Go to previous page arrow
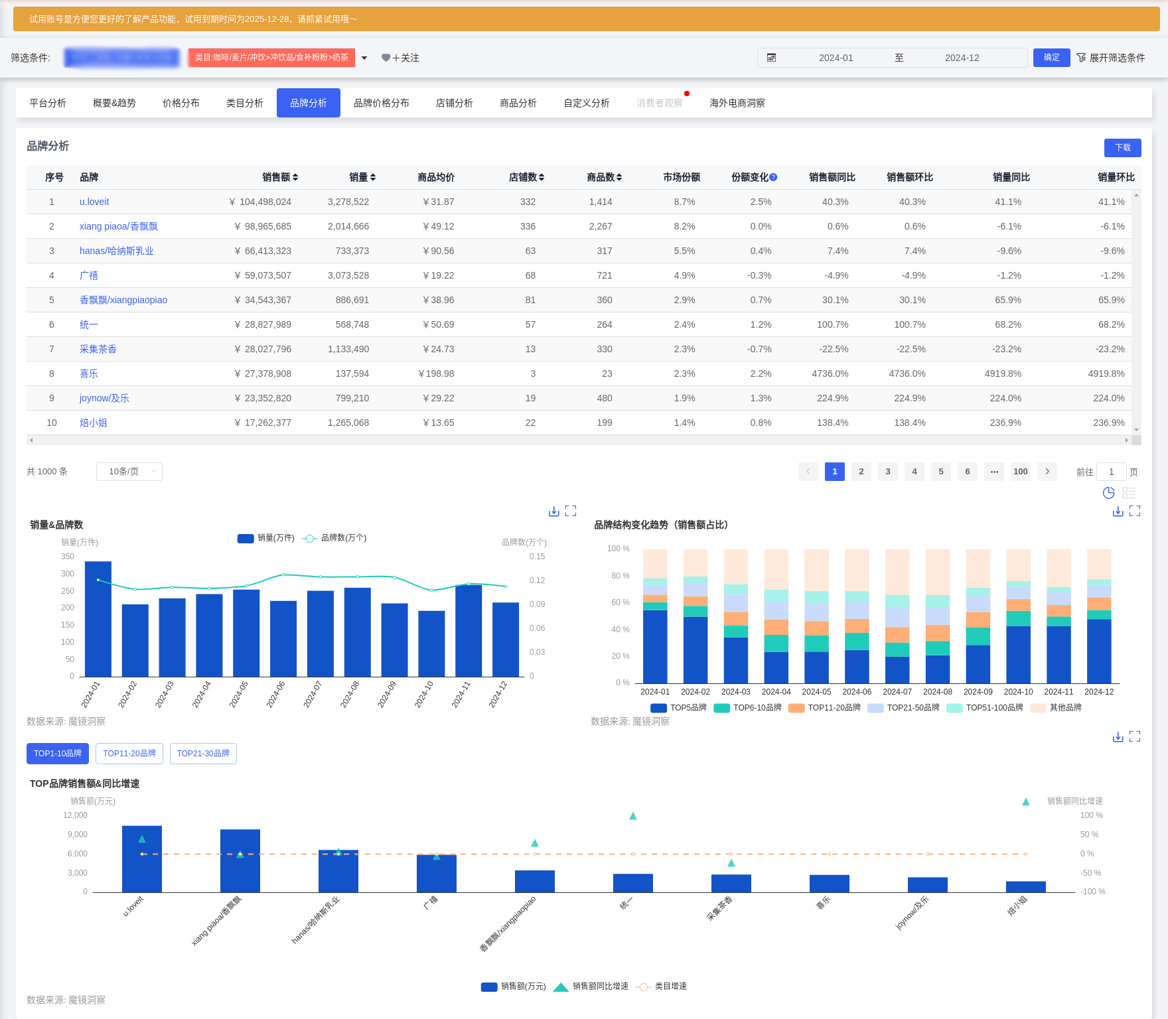Image resolution: width=1168 pixels, height=1019 pixels. 808,472
